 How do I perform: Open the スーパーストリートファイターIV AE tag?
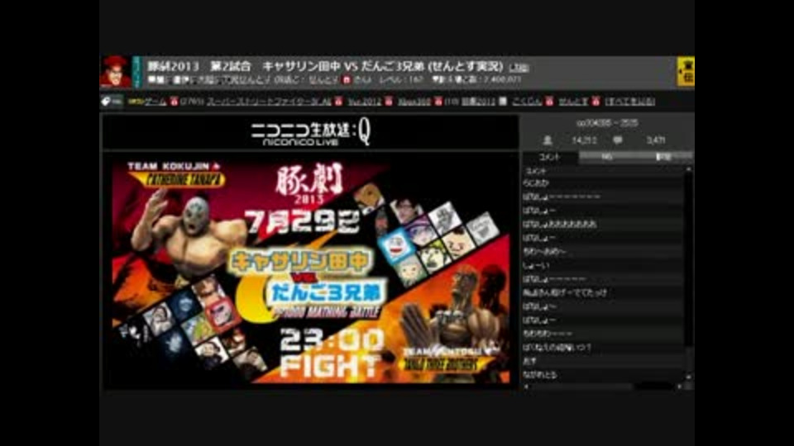click(x=268, y=102)
